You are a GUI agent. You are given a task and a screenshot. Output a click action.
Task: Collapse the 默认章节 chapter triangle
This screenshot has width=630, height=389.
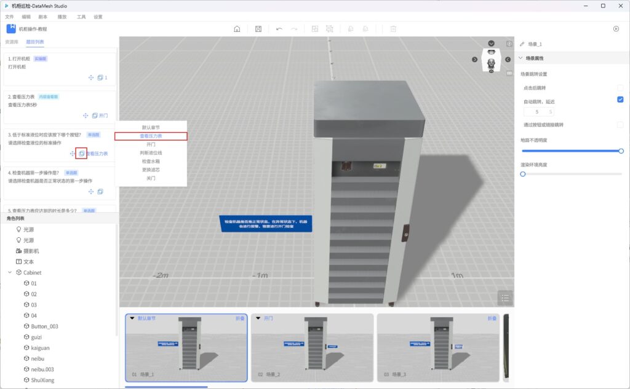point(132,318)
